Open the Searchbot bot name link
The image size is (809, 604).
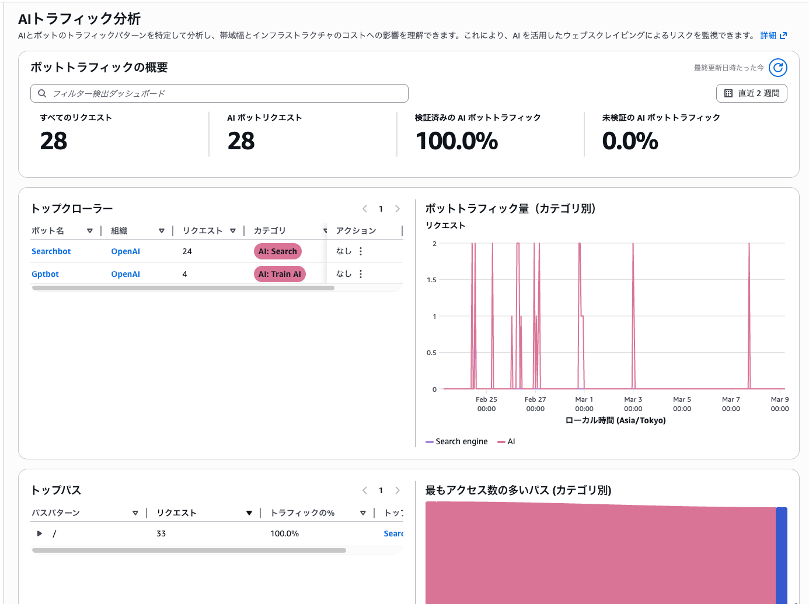coord(51,251)
